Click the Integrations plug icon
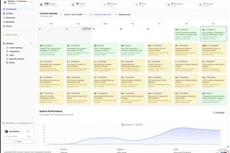 pyautogui.click(x=7, y=51)
